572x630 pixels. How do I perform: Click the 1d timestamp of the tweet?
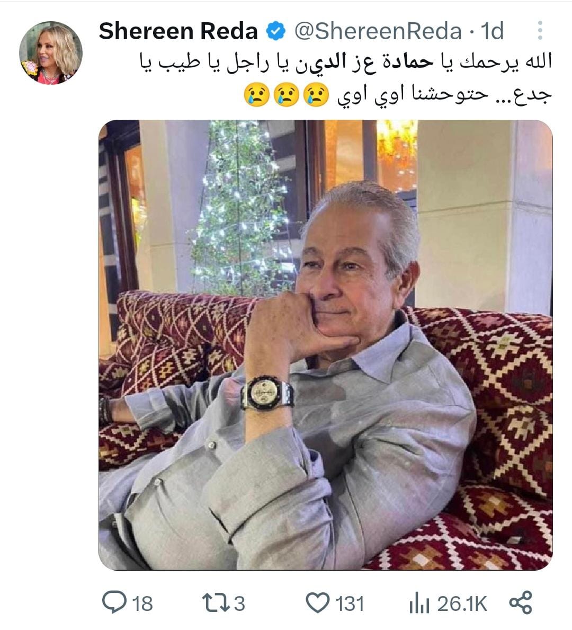tap(492, 31)
